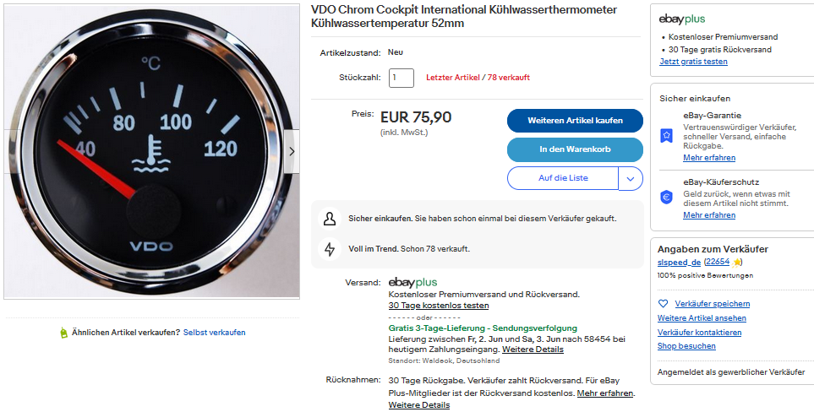Click the eBay-Garantie star badge icon

click(666, 135)
